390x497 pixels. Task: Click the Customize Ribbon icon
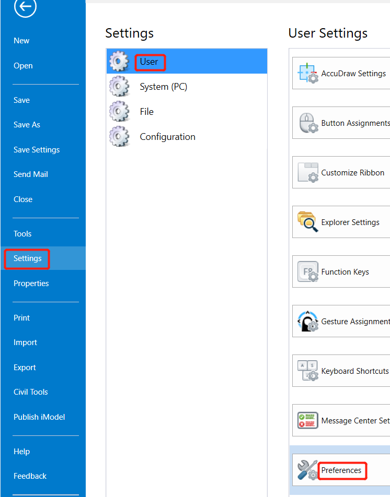click(307, 172)
